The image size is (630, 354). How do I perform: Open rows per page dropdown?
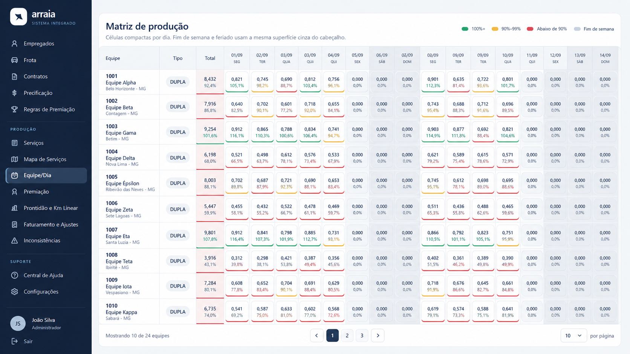573,336
